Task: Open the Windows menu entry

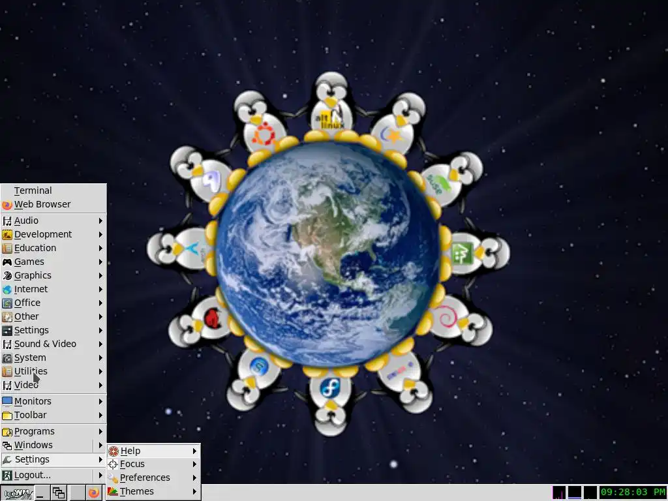Action: pos(46,445)
